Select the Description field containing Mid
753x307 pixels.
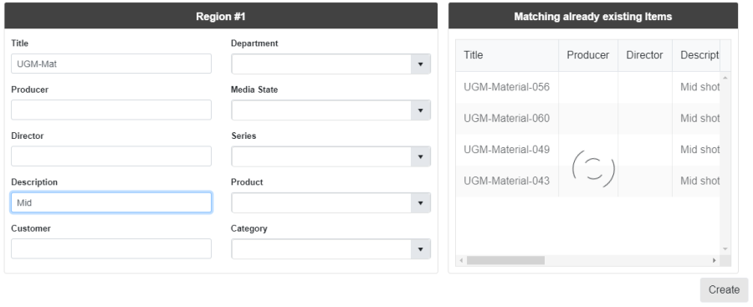click(x=111, y=202)
